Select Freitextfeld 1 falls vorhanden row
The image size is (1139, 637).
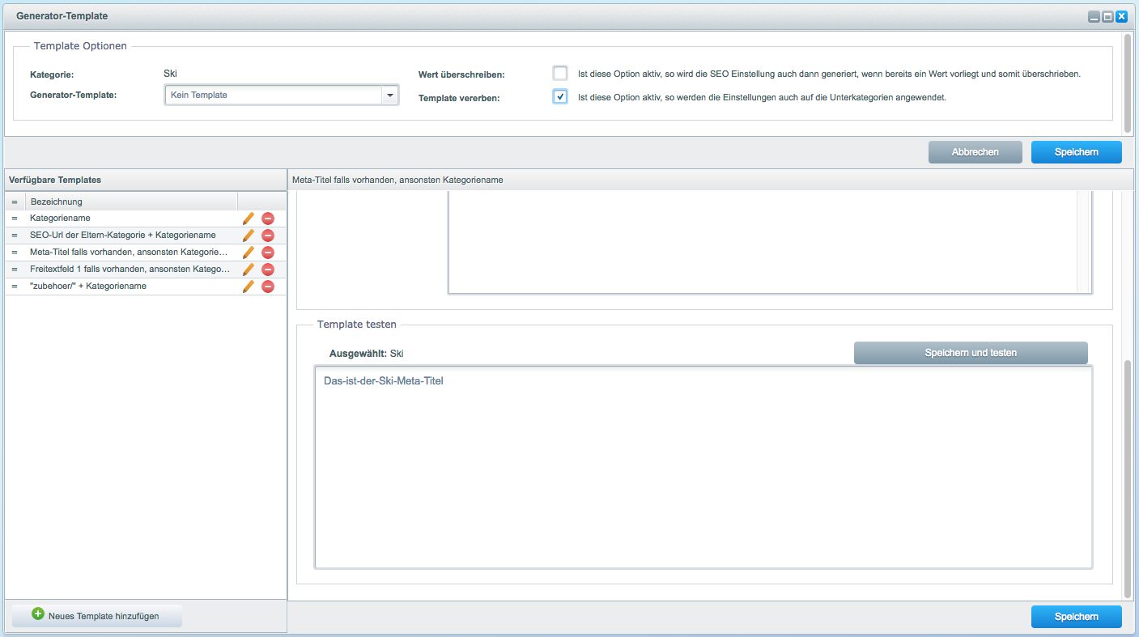146,270
